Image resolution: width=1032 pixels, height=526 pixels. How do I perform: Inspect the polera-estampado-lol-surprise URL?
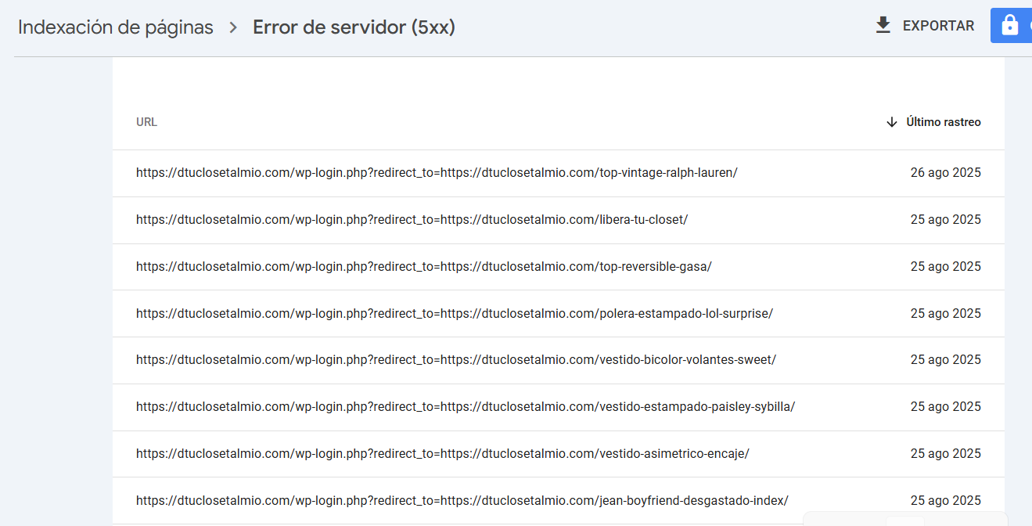pos(454,314)
